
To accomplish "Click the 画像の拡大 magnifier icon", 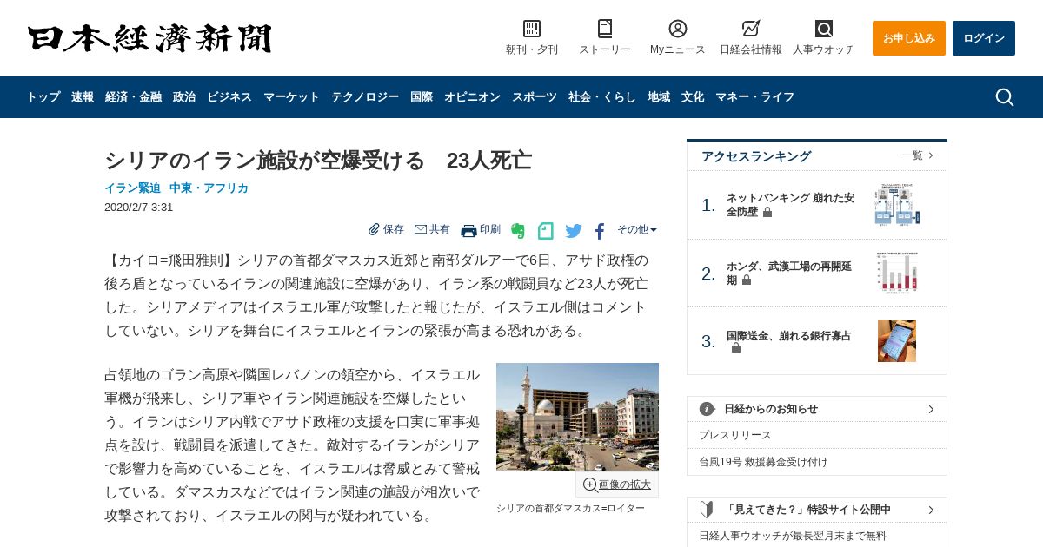I will tap(590, 484).
